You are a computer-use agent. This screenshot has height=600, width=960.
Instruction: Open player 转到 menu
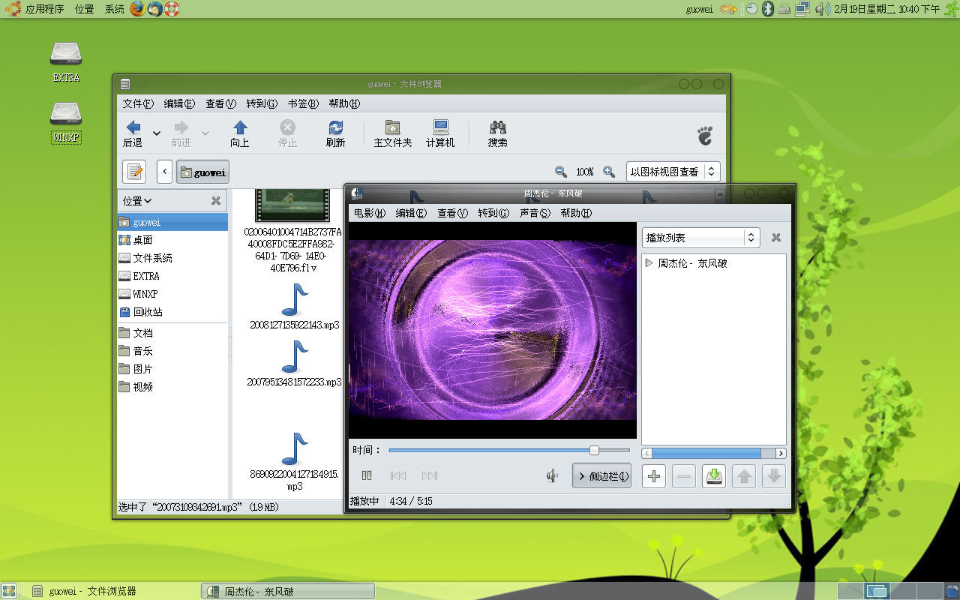pyautogui.click(x=493, y=213)
